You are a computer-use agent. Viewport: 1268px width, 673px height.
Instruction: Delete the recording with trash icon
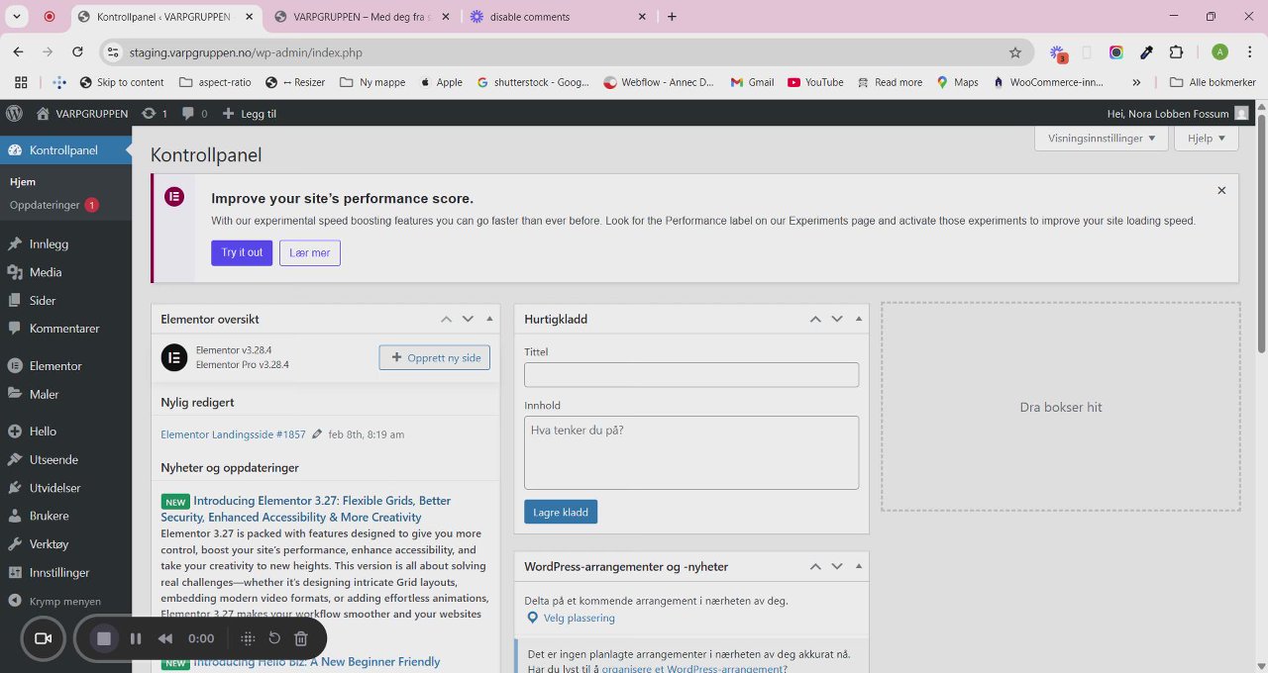pyautogui.click(x=301, y=638)
